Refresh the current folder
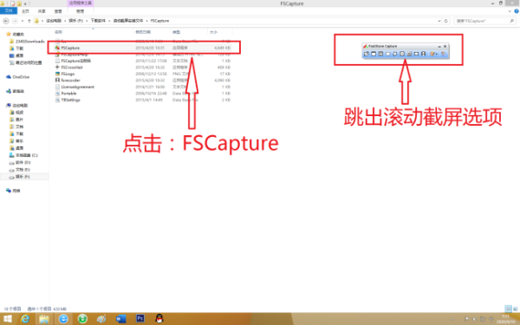This screenshot has height=325, width=520. (x=446, y=21)
